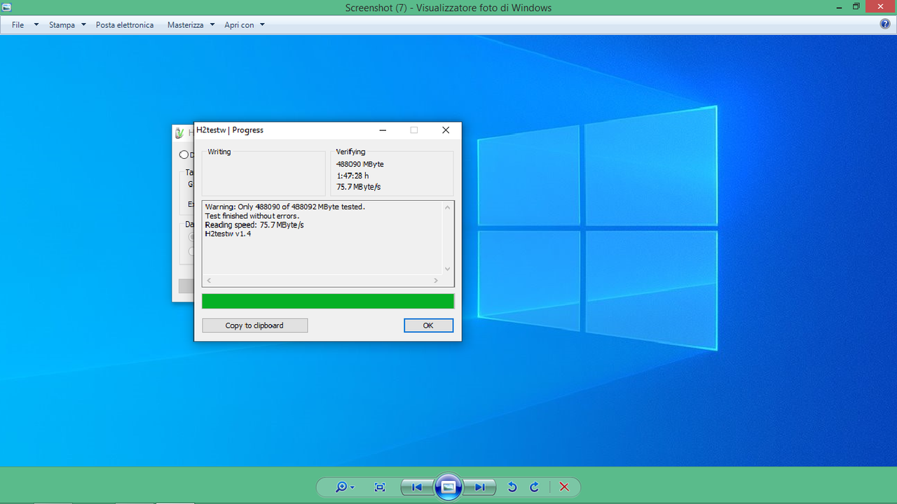This screenshot has height=504, width=897.
Task: Close the photo viewer window
Action: pyautogui.click(x=880, y=6)
